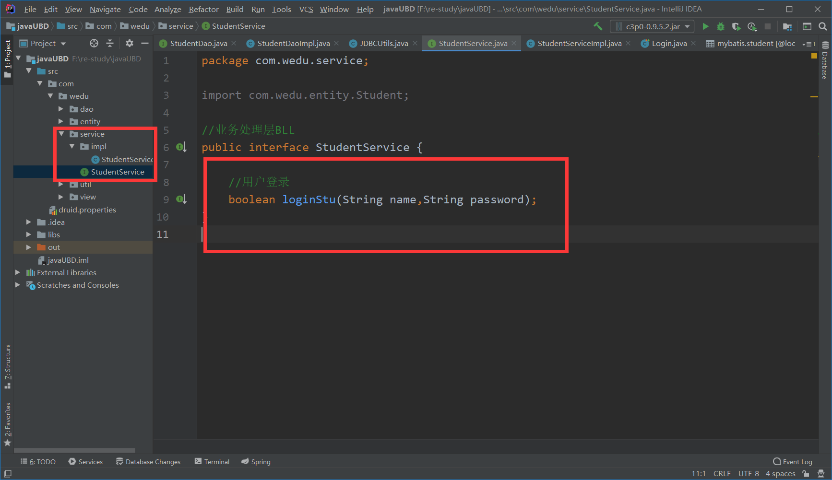This screenshot has width=832, height=480.
Task: Open the TODO tool window
Action: pos(38,462)
